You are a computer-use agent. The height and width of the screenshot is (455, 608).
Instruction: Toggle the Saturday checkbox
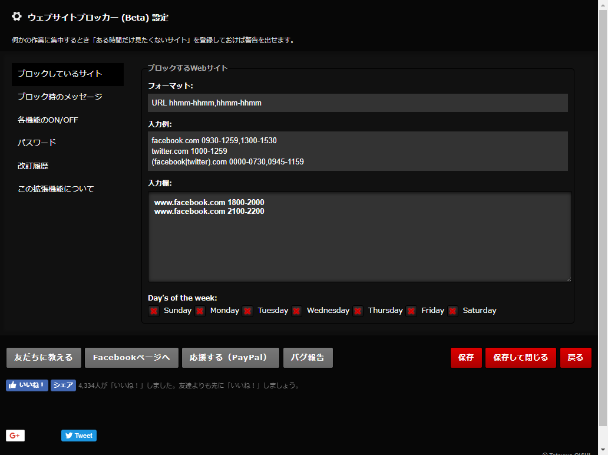point(452,311)
